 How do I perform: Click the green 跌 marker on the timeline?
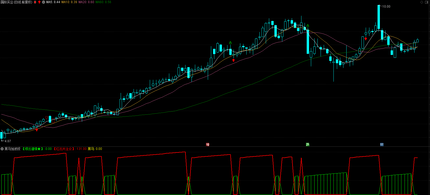coord(307,144)
